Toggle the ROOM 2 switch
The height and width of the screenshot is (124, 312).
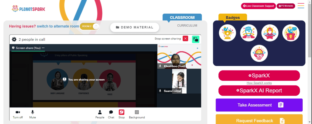[90, 26]
